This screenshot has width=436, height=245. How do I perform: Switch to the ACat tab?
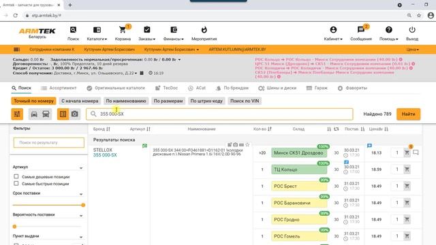pos(197,88)
